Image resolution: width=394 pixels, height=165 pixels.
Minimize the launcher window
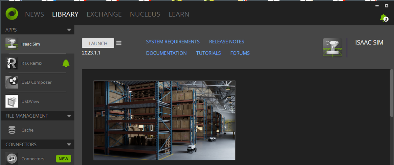pyautogui.click(x=377, y=6)
